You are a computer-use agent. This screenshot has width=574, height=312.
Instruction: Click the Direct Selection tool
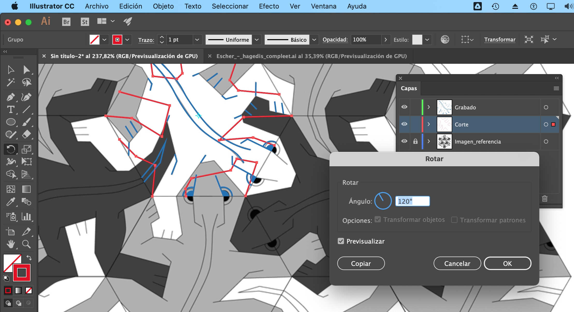pyautogui.click(x=26, y=70)
